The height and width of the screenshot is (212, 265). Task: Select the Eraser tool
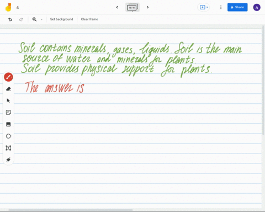[x=8, y=89]
